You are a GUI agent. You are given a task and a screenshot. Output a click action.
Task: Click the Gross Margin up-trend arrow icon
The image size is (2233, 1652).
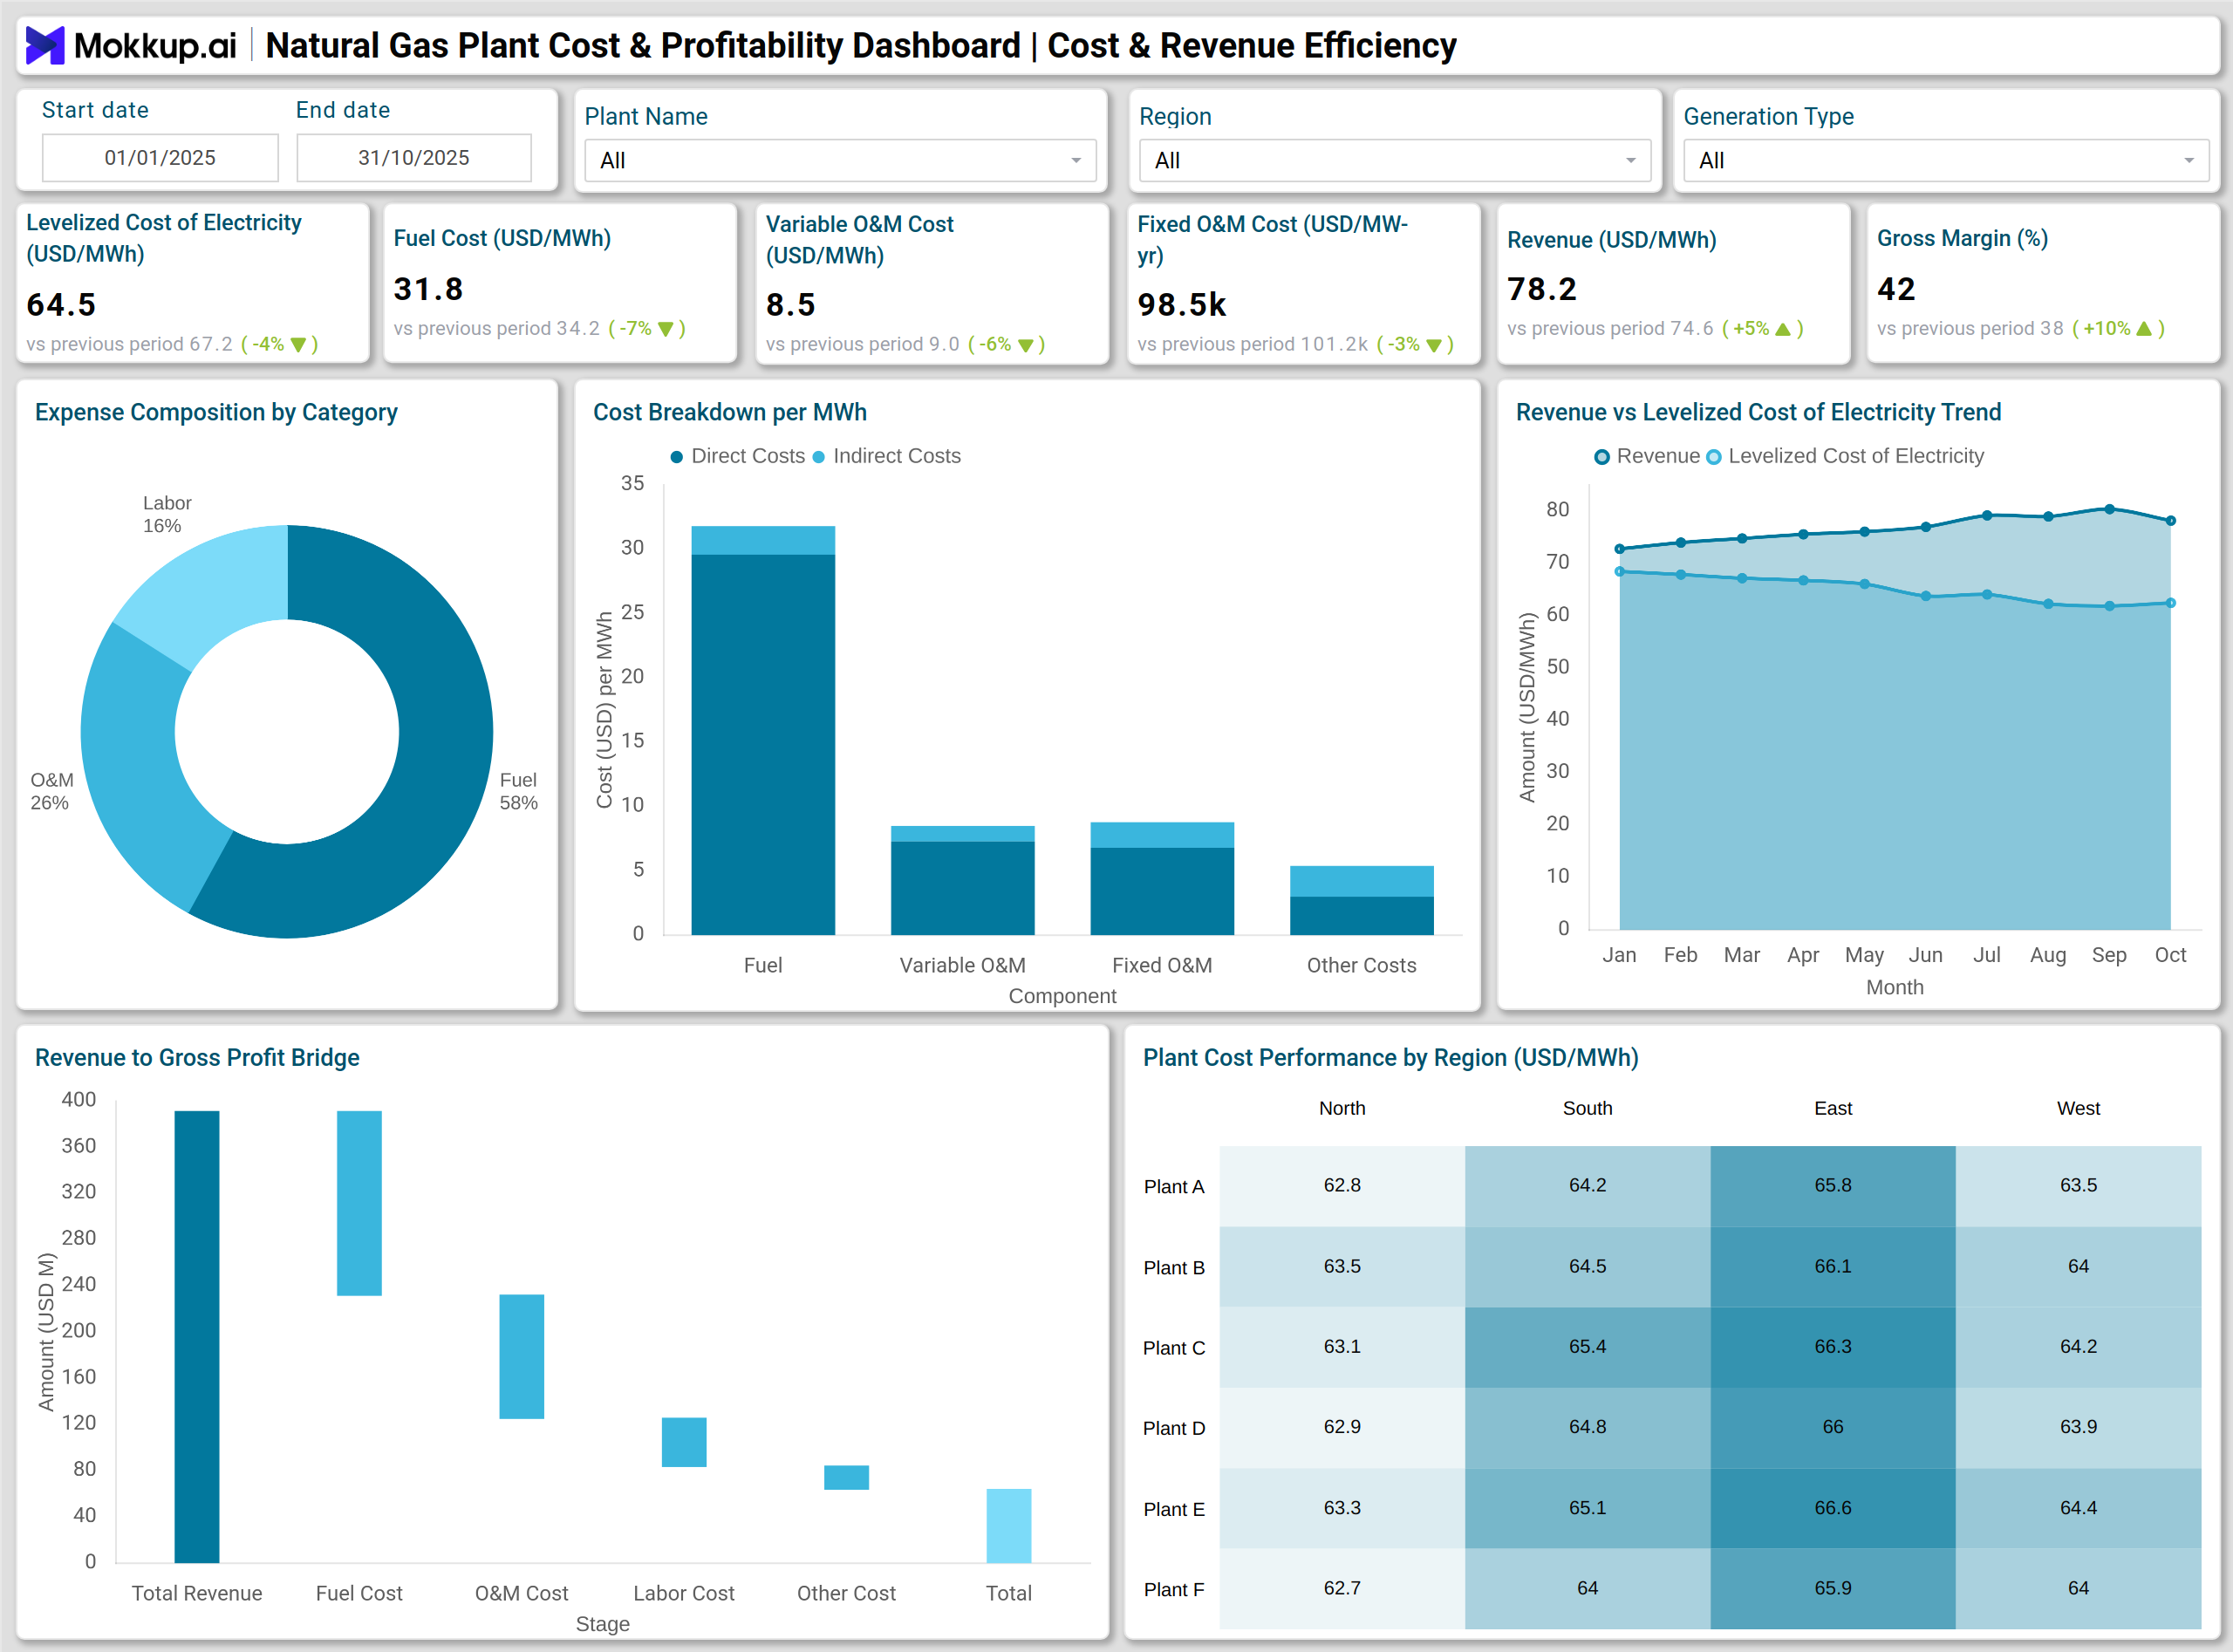point(2143,329)
